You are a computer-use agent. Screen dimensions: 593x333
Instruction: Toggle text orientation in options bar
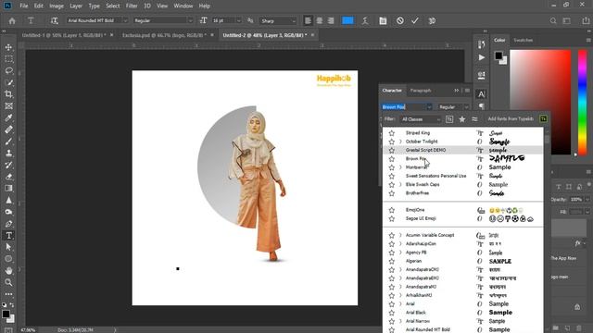click(x=54, y=20)
